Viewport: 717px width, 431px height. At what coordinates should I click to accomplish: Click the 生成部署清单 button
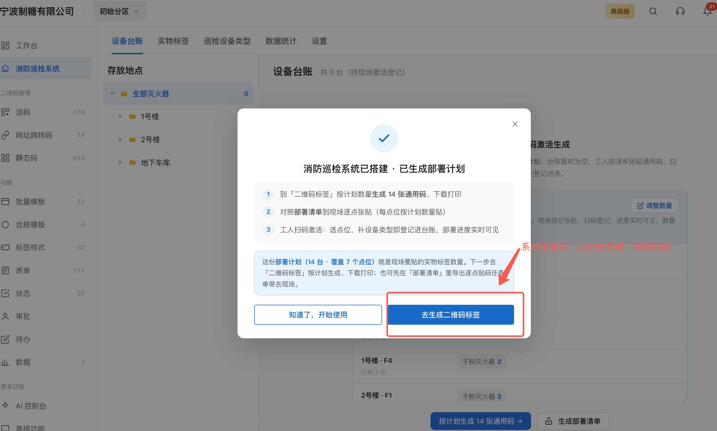click(x=572, y=421)
